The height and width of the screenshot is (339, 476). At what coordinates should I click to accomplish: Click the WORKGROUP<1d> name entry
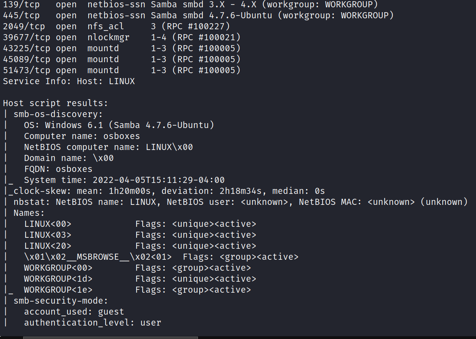pyautogui.click(x=58, y=279)
